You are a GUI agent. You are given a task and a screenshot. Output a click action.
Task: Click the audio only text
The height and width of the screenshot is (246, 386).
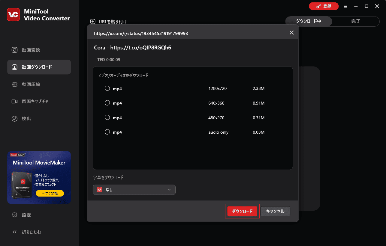[x=218, y=132]
